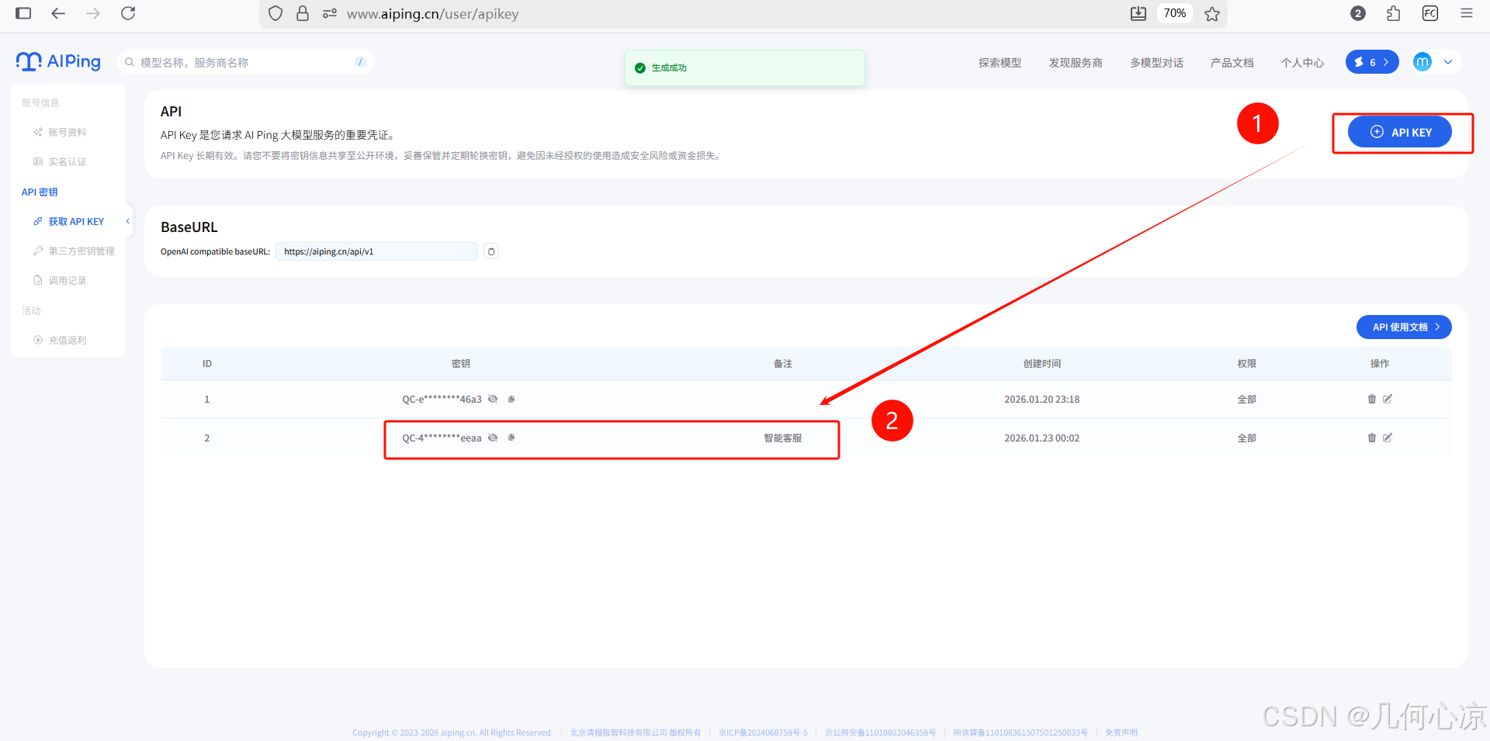The height and width of the screenshot is (741, 1490).
Task: Bookmark this page with the star icon
Action: click(x=1212, y=13)
